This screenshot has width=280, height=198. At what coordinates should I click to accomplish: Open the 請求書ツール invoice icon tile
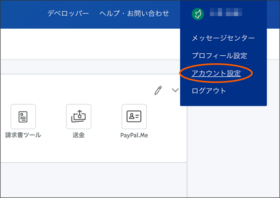pyautogui.click(x=23, y=117)
